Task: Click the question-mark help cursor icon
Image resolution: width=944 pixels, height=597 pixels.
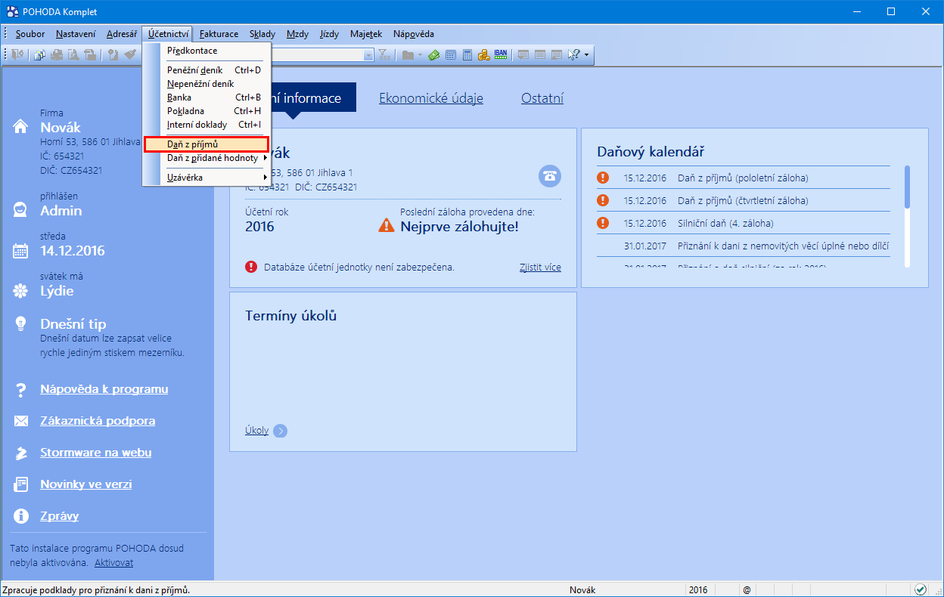Action: 573,54
